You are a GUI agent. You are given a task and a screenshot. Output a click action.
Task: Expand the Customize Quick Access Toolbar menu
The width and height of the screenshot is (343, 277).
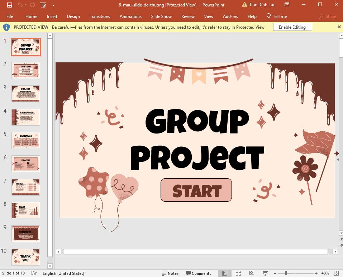(53, 5)
